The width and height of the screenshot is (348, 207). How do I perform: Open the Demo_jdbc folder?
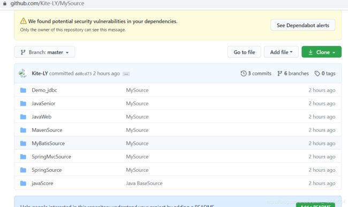44,90
